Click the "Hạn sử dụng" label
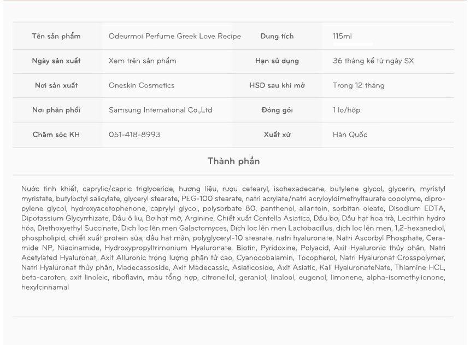Image resolution: width=470 pixels, height=345 pixels. [x=277, y=61]
